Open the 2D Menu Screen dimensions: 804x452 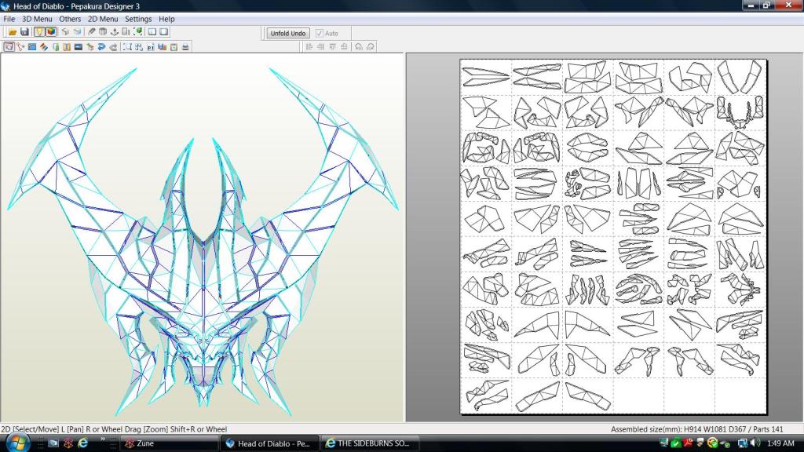point(103,19)
